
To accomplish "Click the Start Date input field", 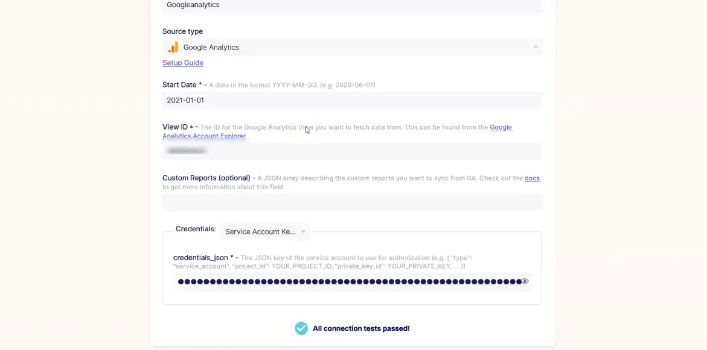I will tap(352, 101).
